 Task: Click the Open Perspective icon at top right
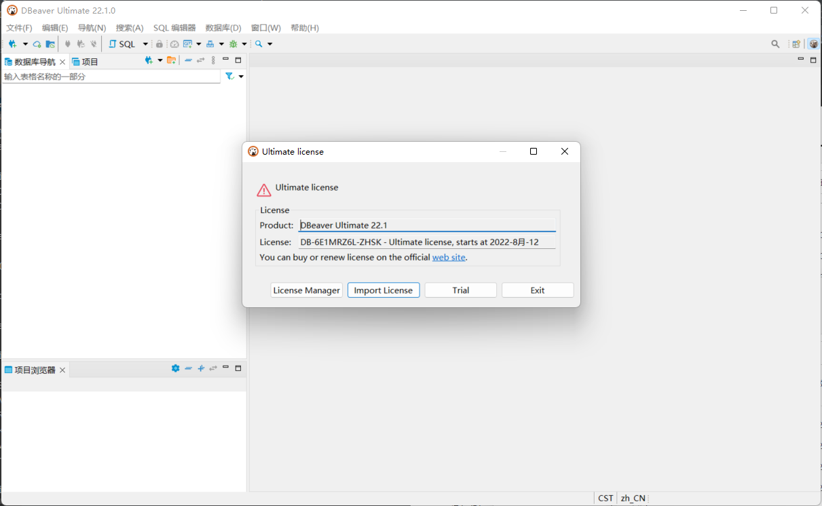coord(796,44)
